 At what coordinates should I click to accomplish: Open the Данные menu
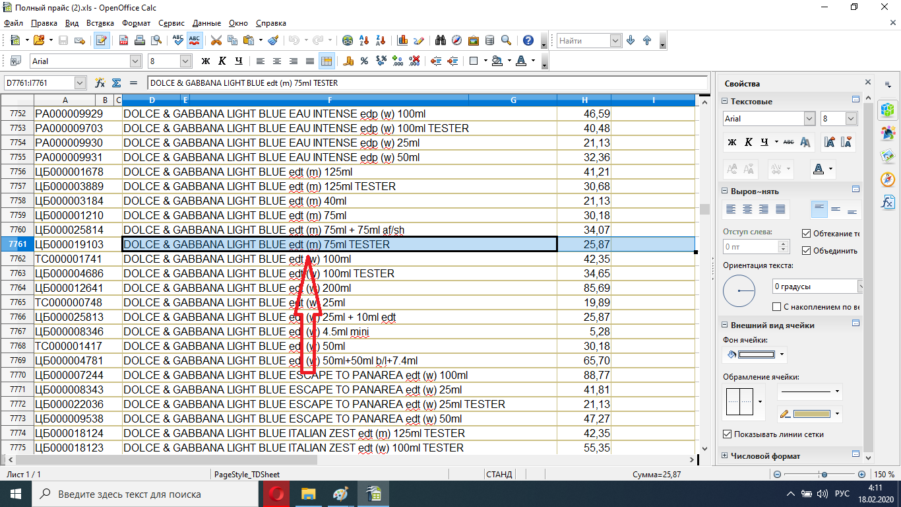pos(207,23)
